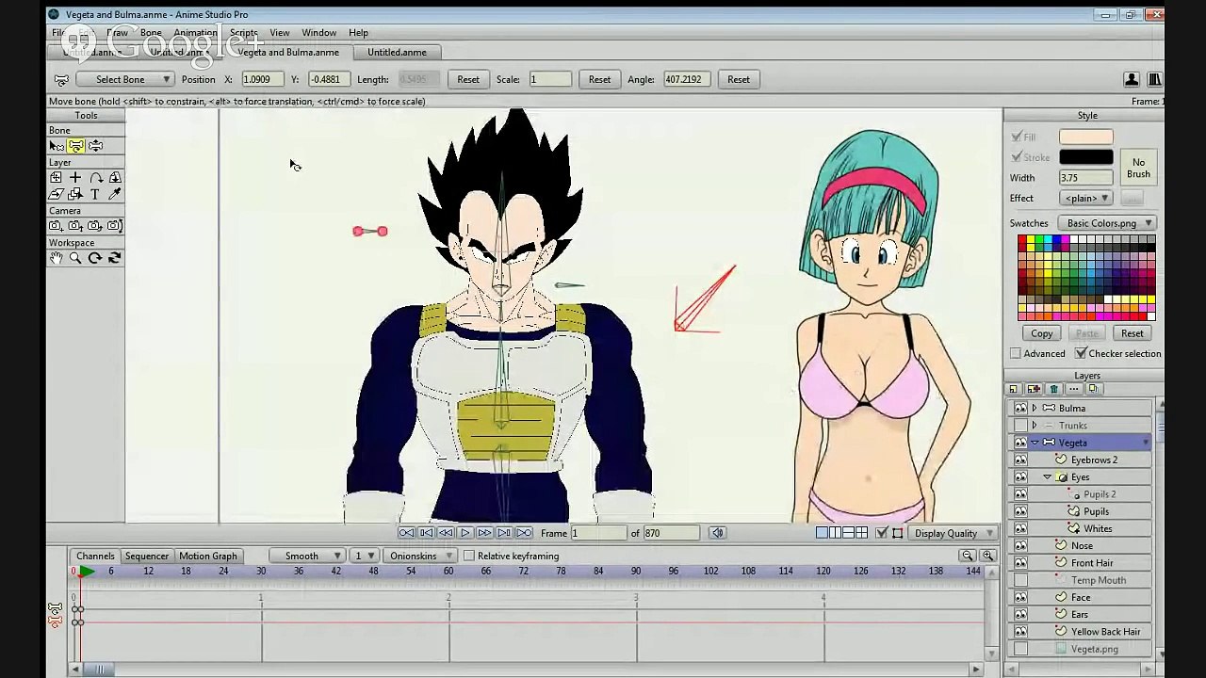Reset the bone Angle value

(x=739, y=80)
